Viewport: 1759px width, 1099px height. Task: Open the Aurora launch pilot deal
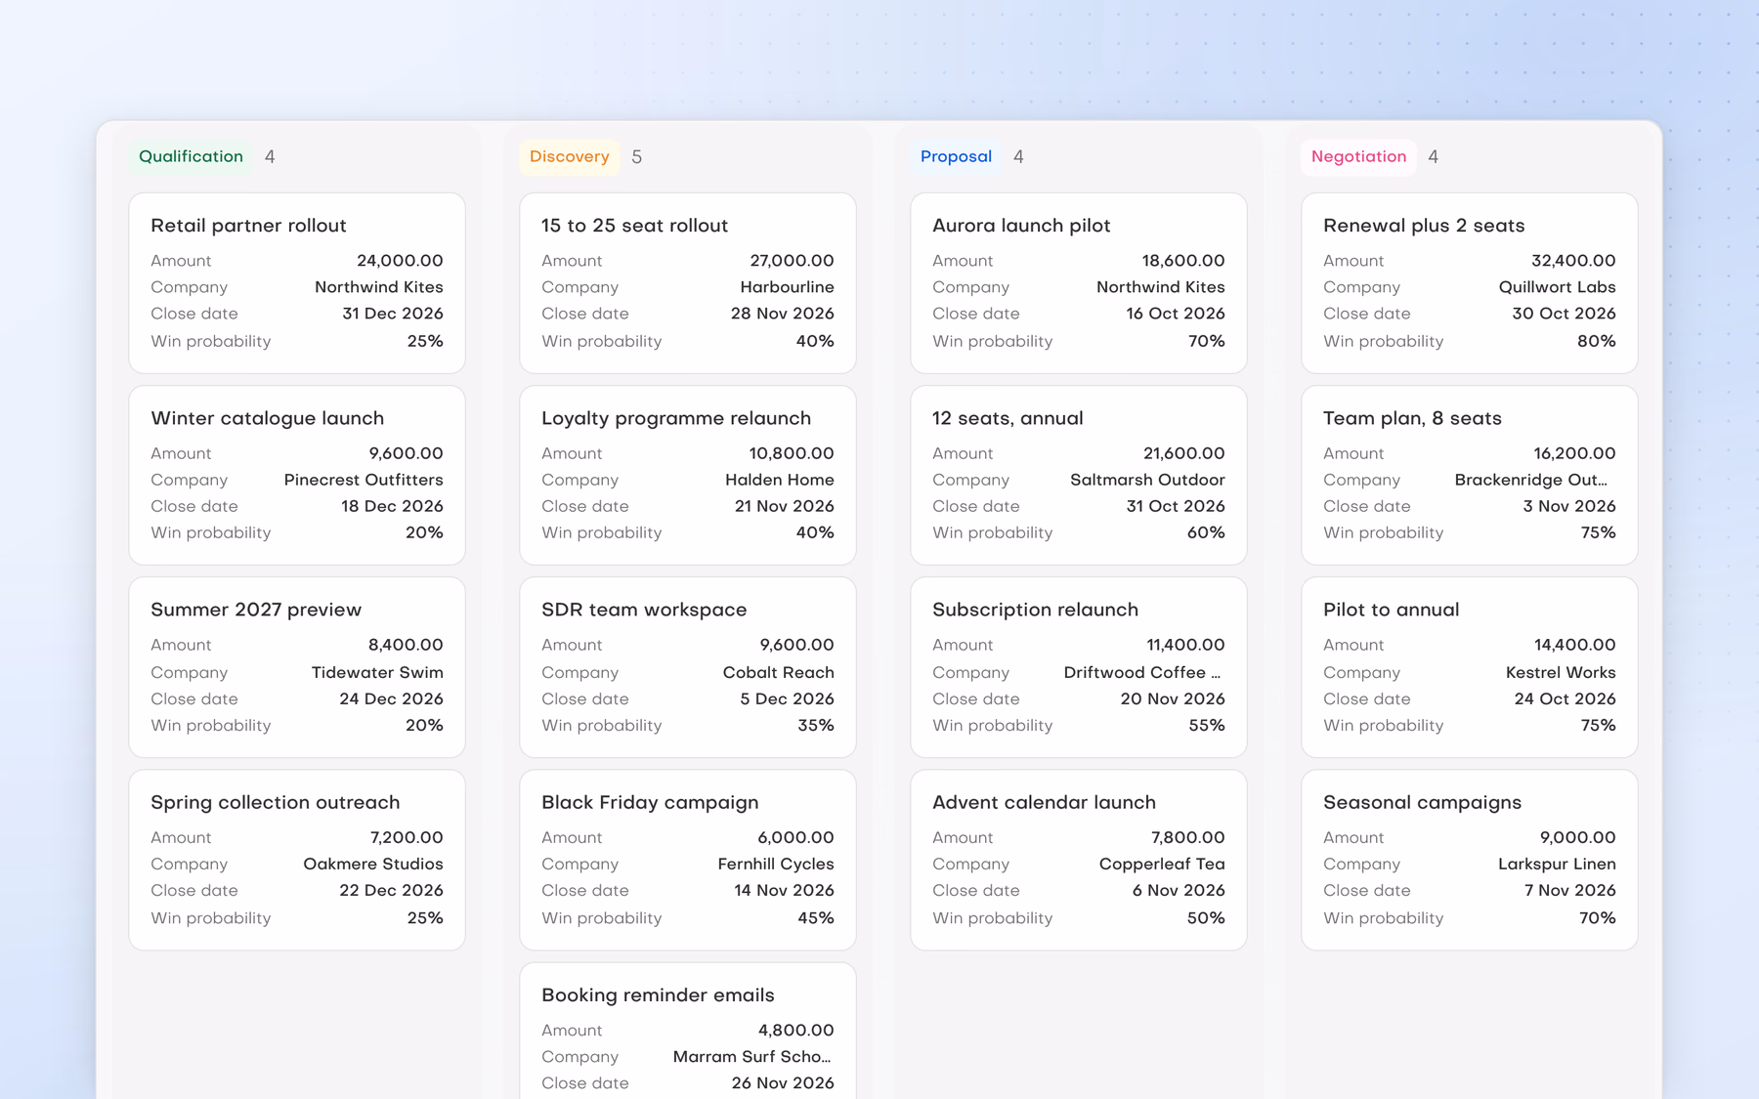[x=1079, y=282]
